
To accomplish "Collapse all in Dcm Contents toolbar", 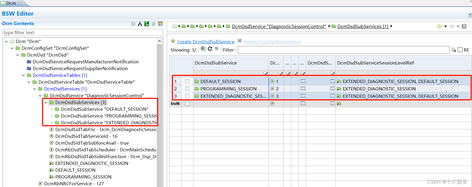I will point(133,24).
